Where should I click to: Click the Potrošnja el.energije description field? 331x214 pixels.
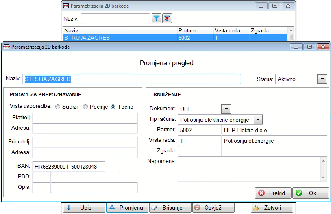274,141
